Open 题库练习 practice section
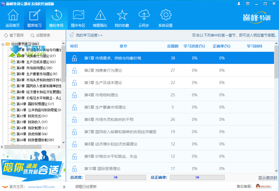This screenshot has height=191, width=279. pyautogui.click(x=34, y=18)
